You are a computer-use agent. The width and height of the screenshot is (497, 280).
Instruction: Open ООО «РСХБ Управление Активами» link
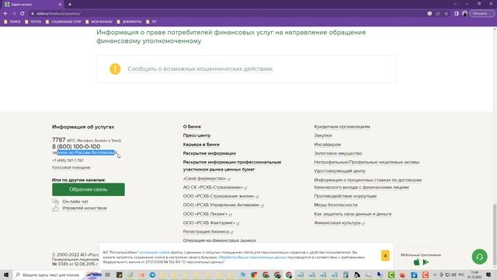(224, 205)
